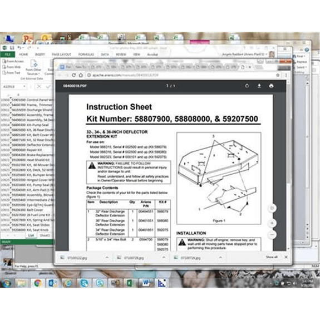The height and width of the screenshot is (320, 320).
Task: Open the Chrome three-dot menu
Action: tap(286, 75)
